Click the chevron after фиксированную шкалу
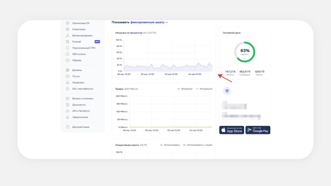Viewport: 331px width, 186px height. 167,23
